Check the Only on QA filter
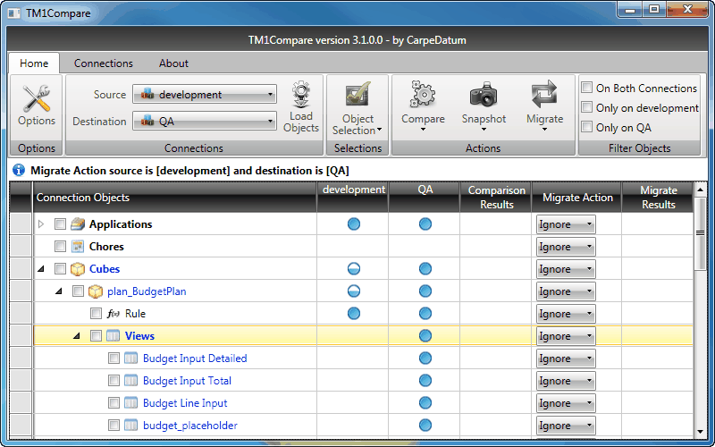 click(587, 127)
